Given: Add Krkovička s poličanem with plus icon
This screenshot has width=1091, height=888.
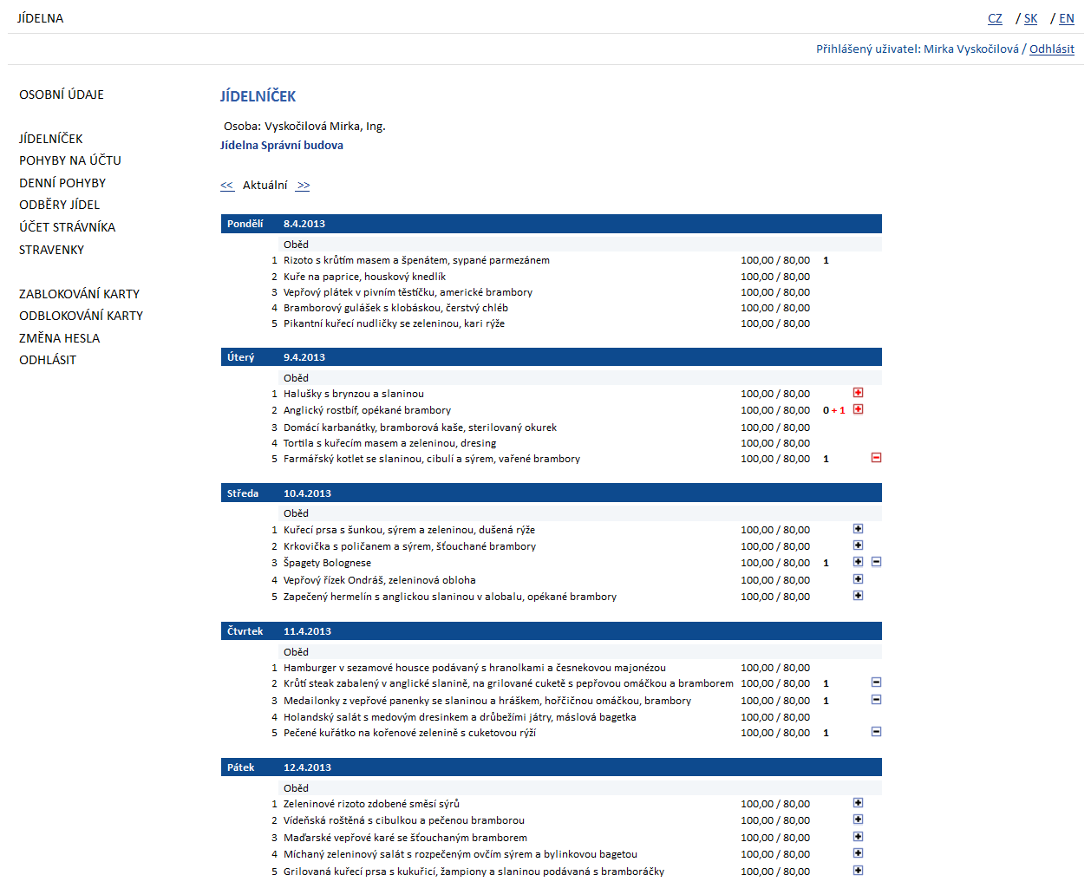Looking at the screenshot, I should pyautogui.click(x=858, y=545).
